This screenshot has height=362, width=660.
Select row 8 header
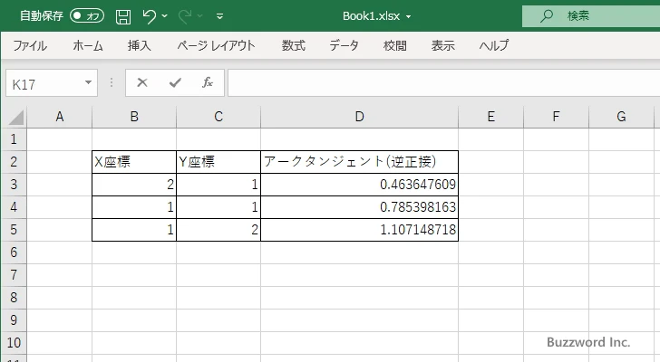click(x=14, y=298)
